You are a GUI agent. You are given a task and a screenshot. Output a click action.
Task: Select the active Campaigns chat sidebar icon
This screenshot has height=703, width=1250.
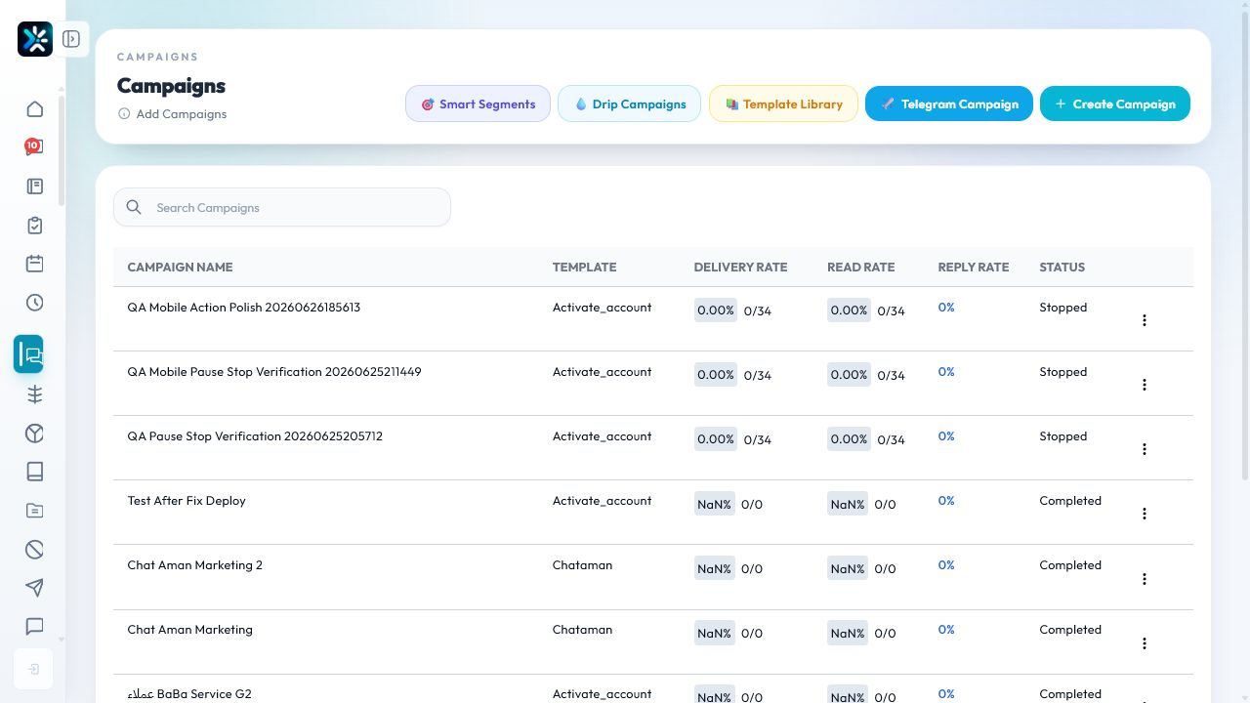tap(29, 354)
